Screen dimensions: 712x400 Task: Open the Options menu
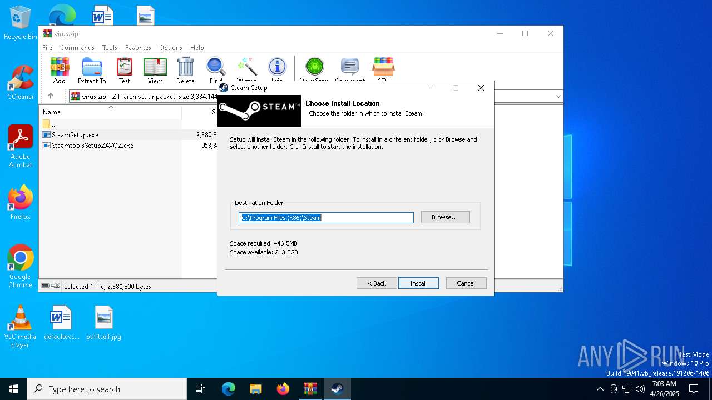(171, 48)
